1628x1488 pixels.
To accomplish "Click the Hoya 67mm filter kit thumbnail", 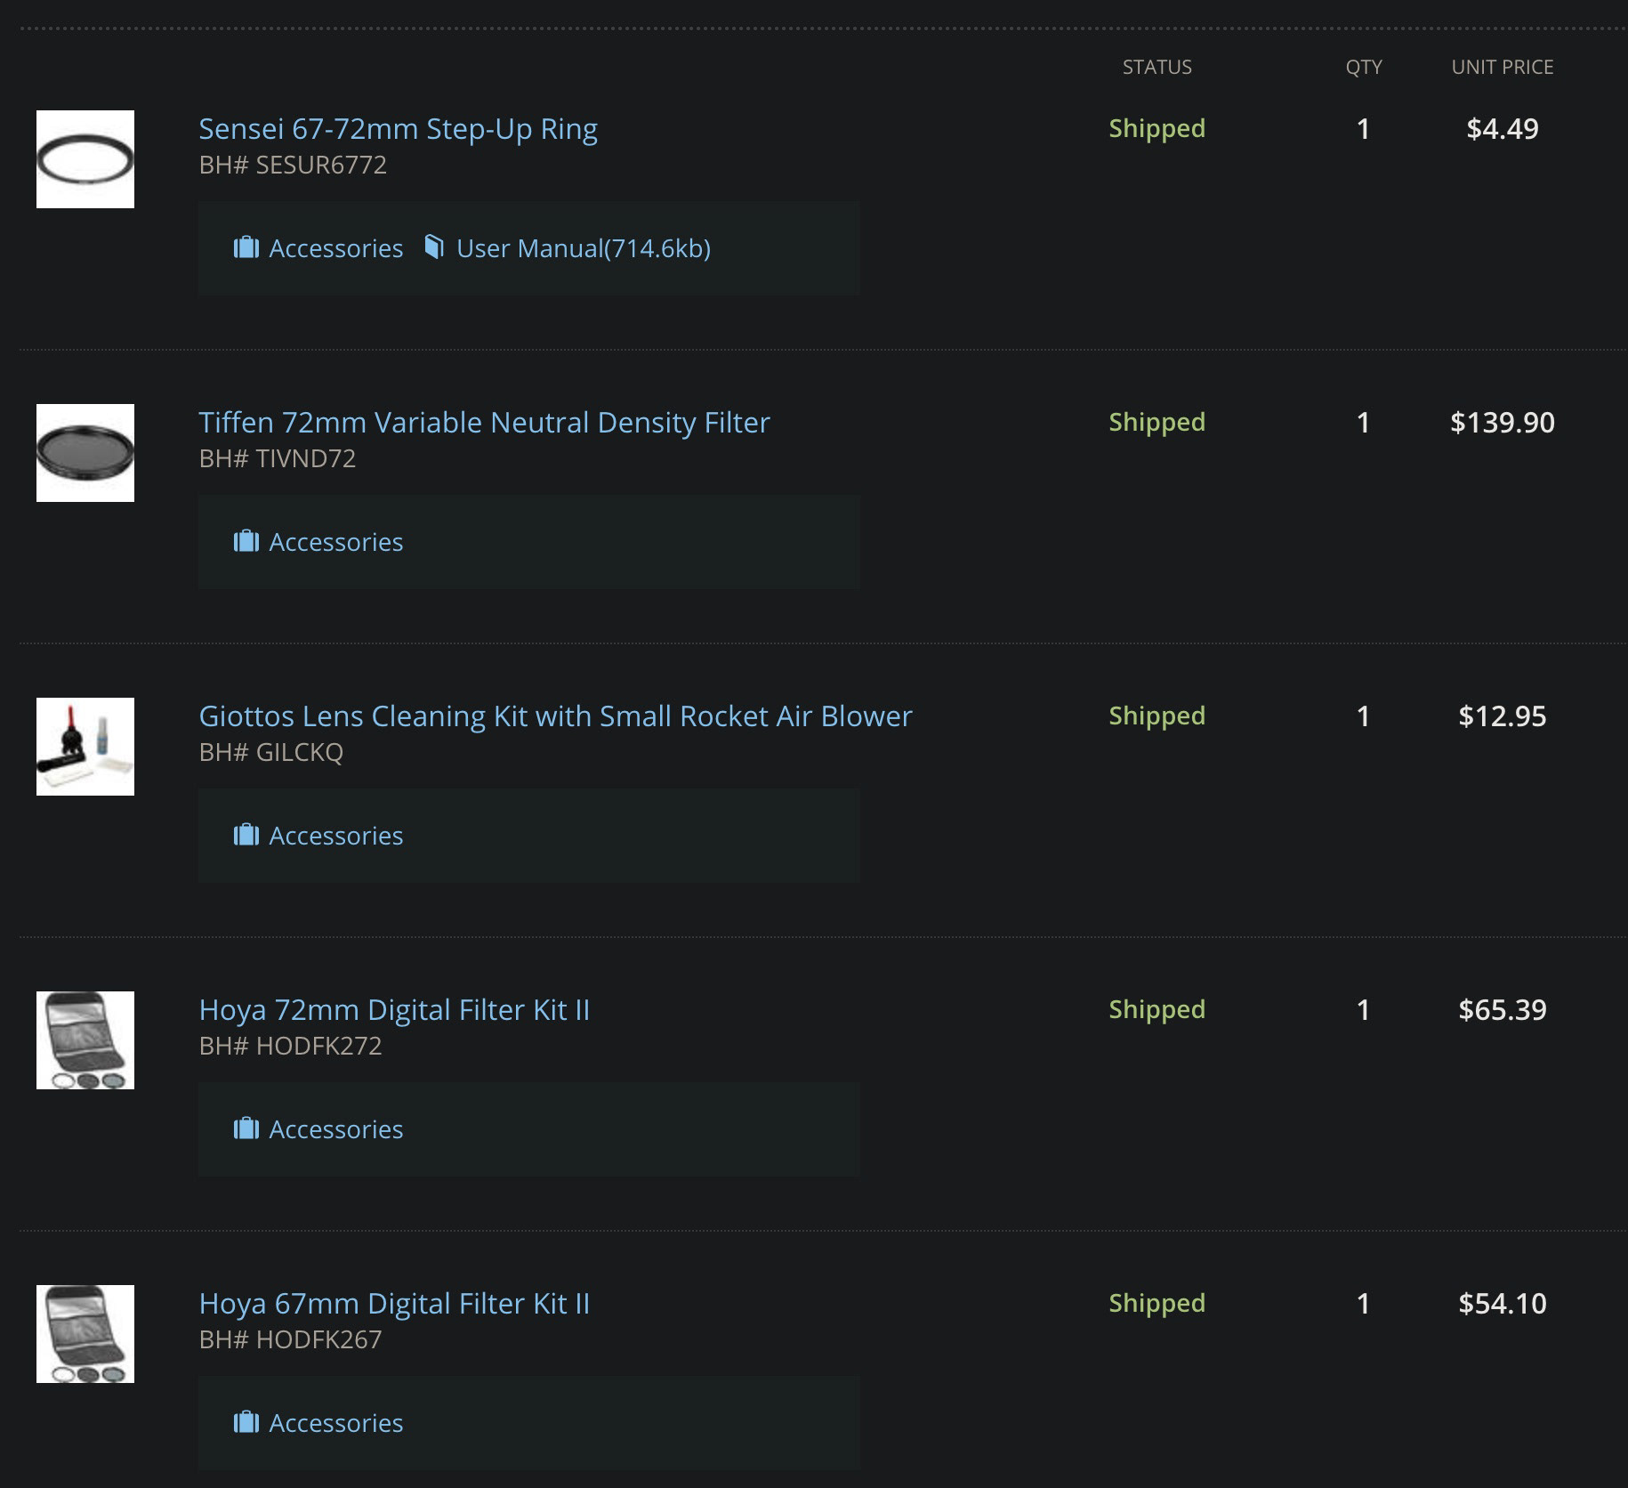I will 85,1334.
